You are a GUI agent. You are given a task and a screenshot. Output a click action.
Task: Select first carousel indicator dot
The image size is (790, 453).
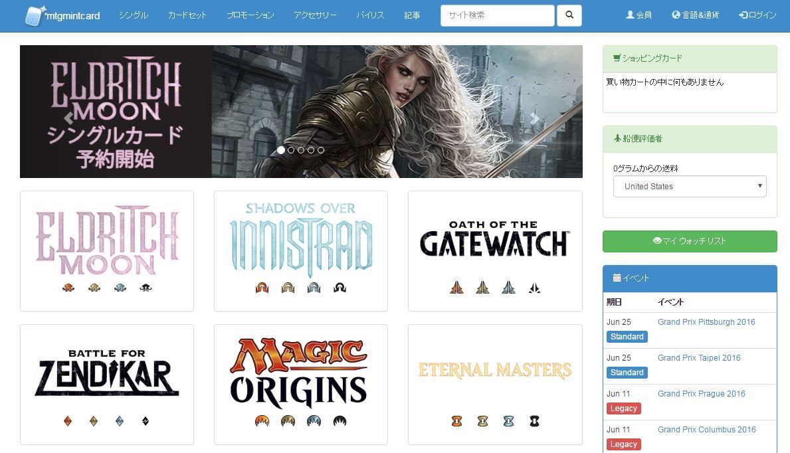[281, 150]
